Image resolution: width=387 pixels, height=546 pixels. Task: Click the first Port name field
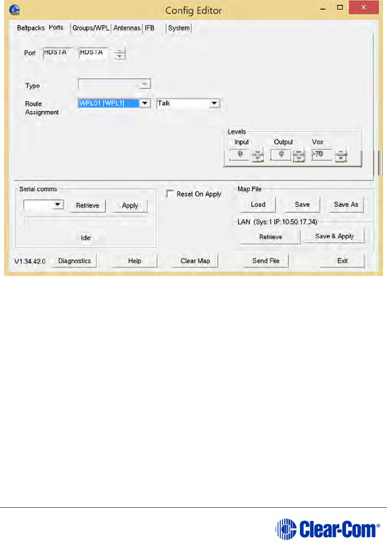tap(58, 53)
